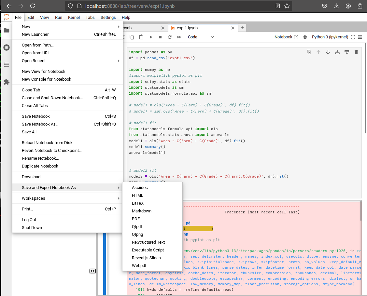Bookmark this page with star icon
The image size is (367, 296).
[x=287, y=6]
